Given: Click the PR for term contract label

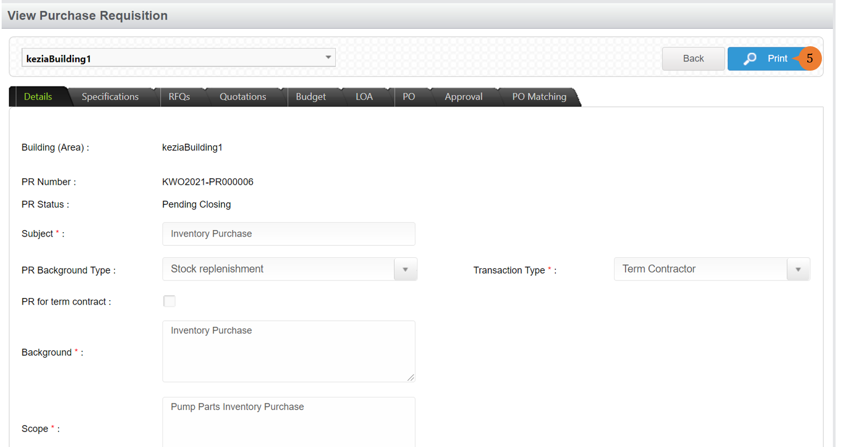Looking at the screenshot, I should tap(66, 302).
